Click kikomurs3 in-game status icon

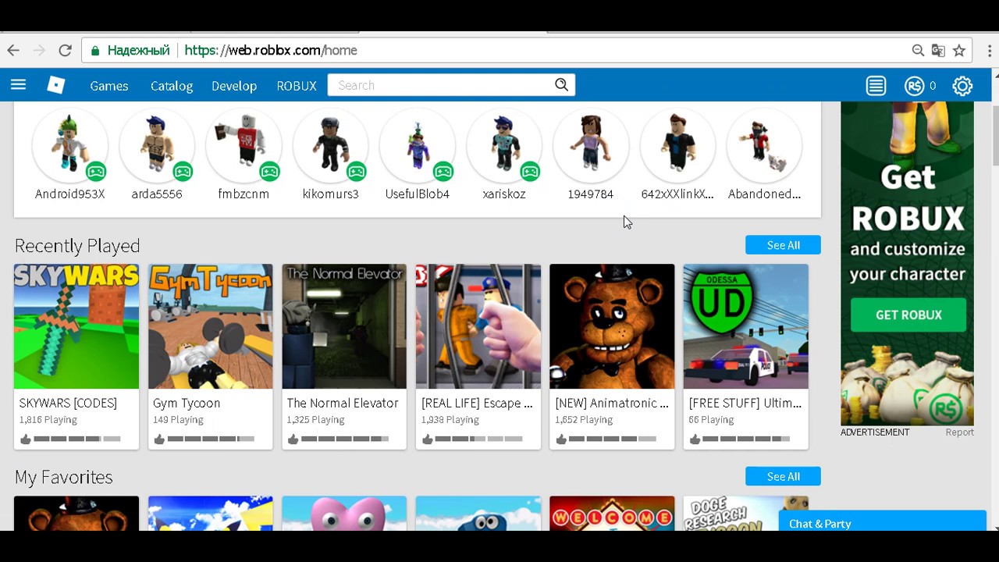click(356, 171)
